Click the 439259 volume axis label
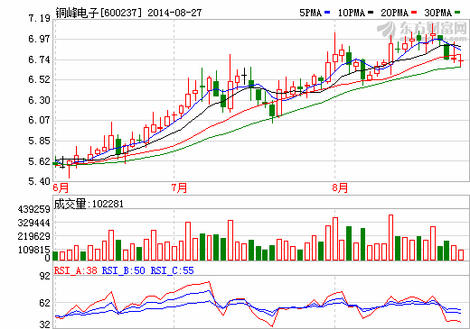 coord(33,209)
